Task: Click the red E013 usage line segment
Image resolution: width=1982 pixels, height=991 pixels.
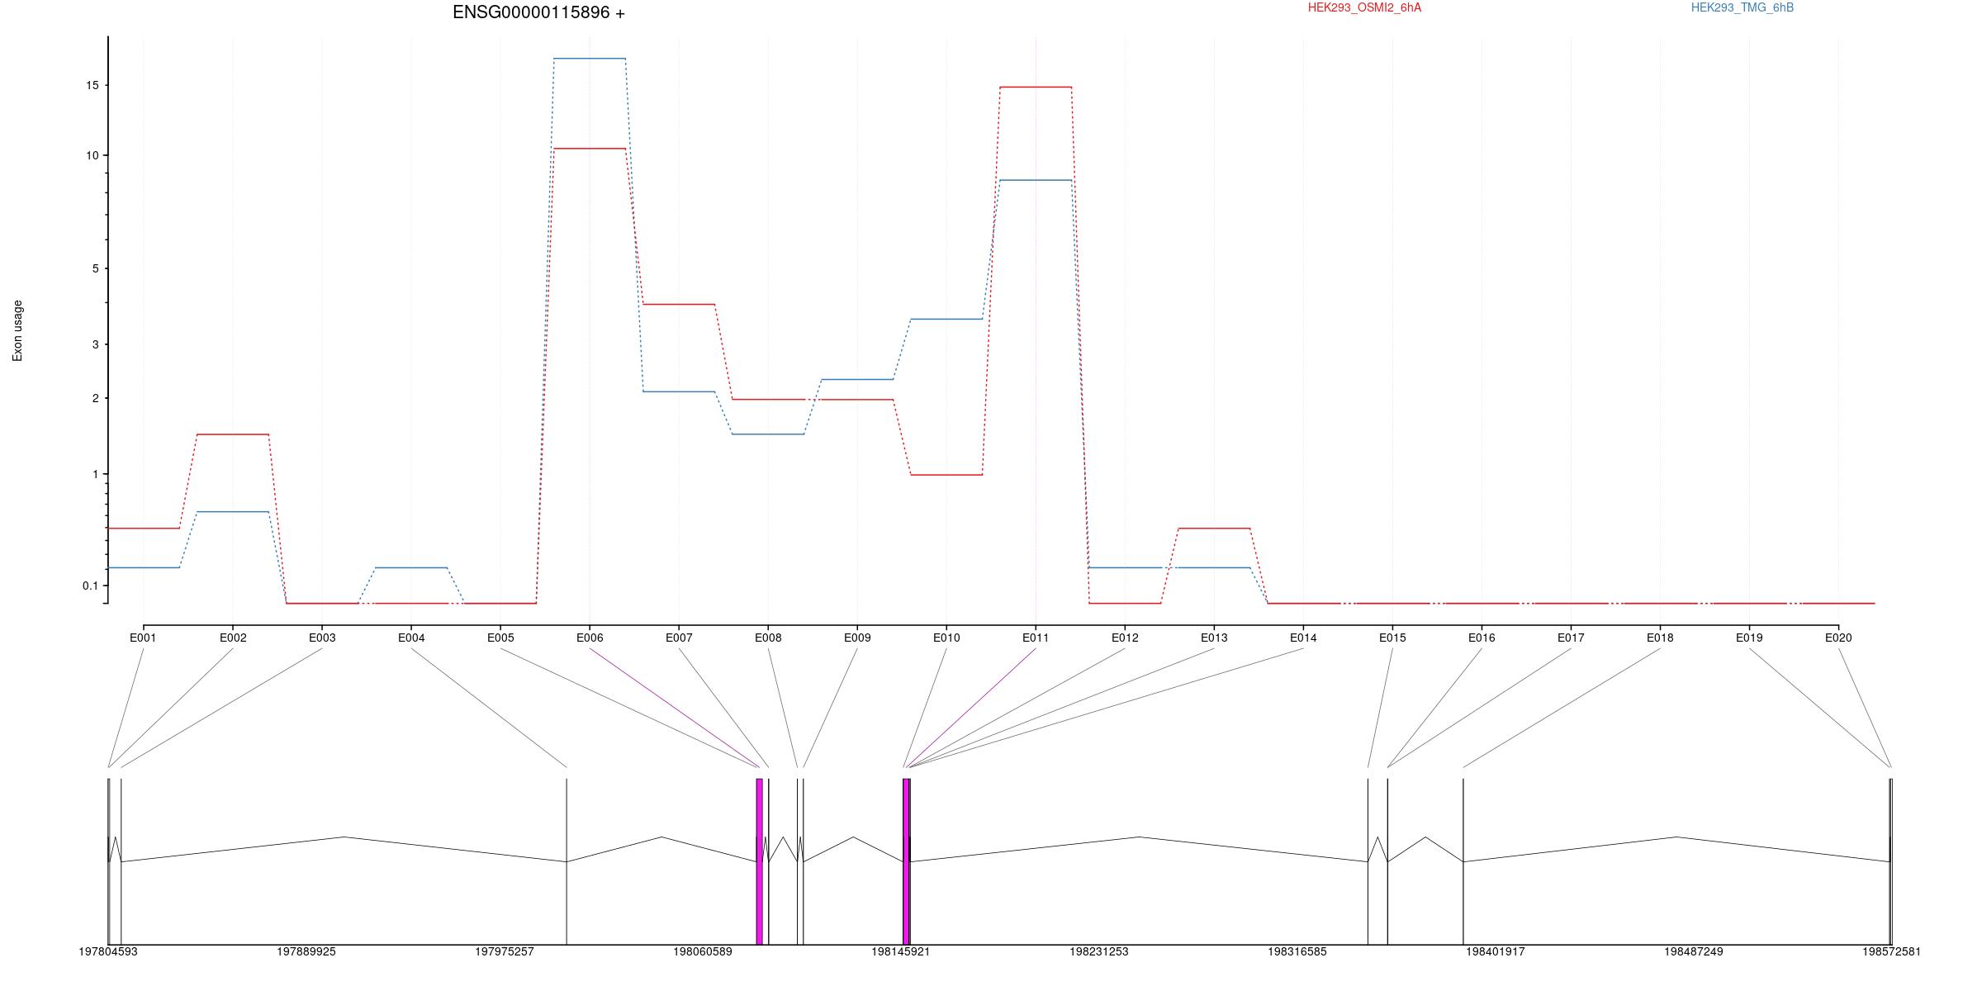Action: tap(1214, 528)
